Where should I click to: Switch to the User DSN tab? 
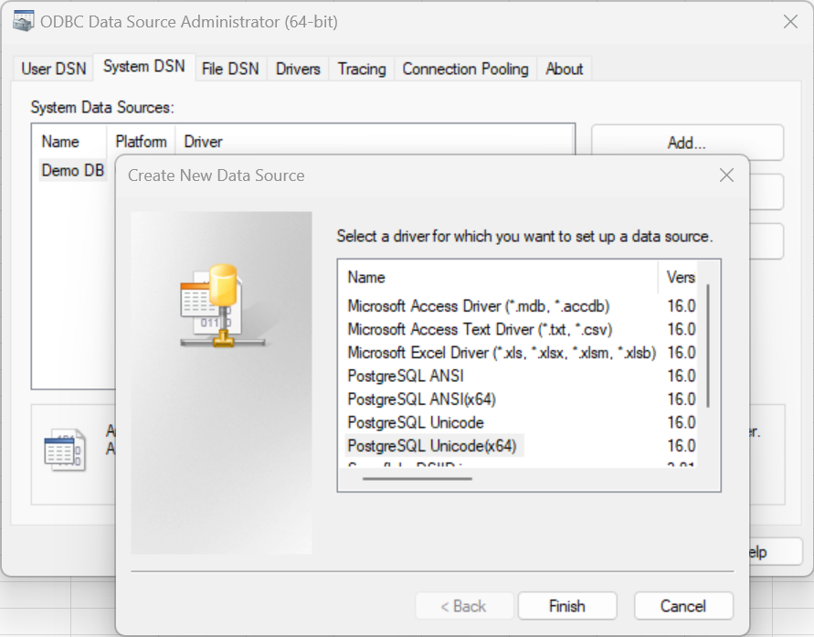[53, 69]
